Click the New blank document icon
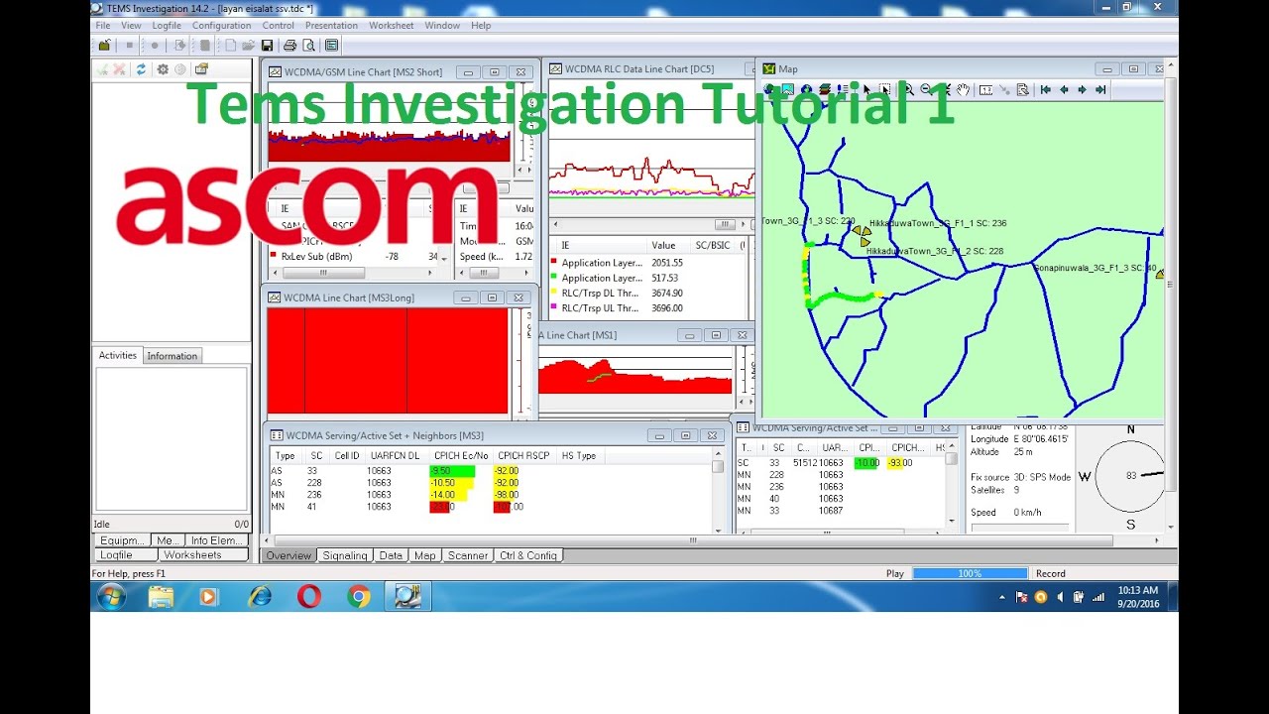 coord(230,45)
